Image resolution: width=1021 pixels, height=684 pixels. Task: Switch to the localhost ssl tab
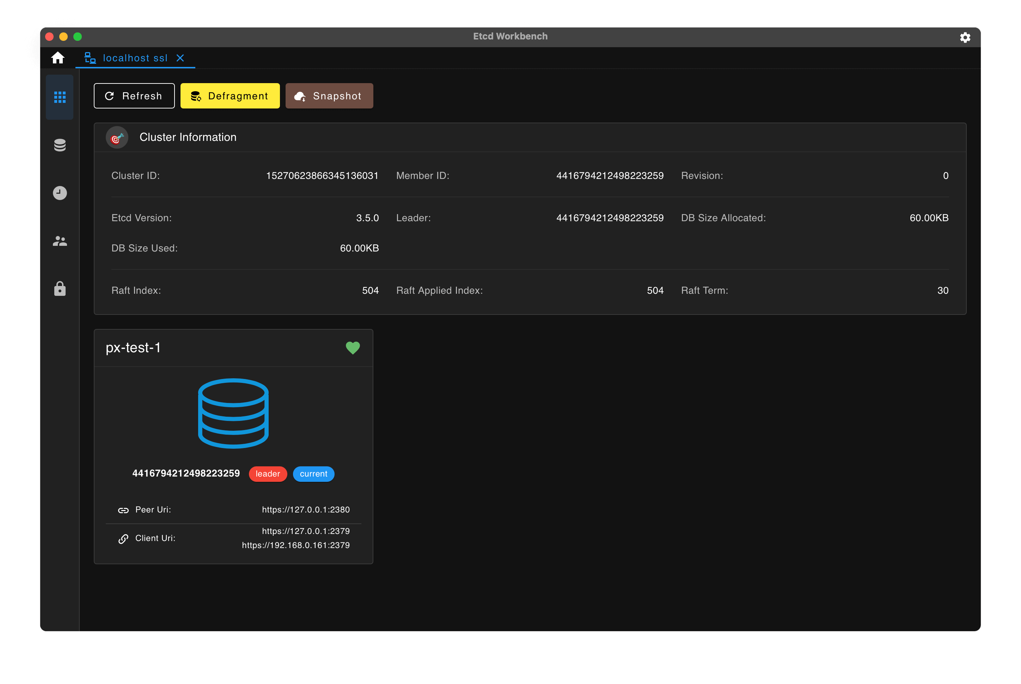pyautogui.click(x=135, y=58)
